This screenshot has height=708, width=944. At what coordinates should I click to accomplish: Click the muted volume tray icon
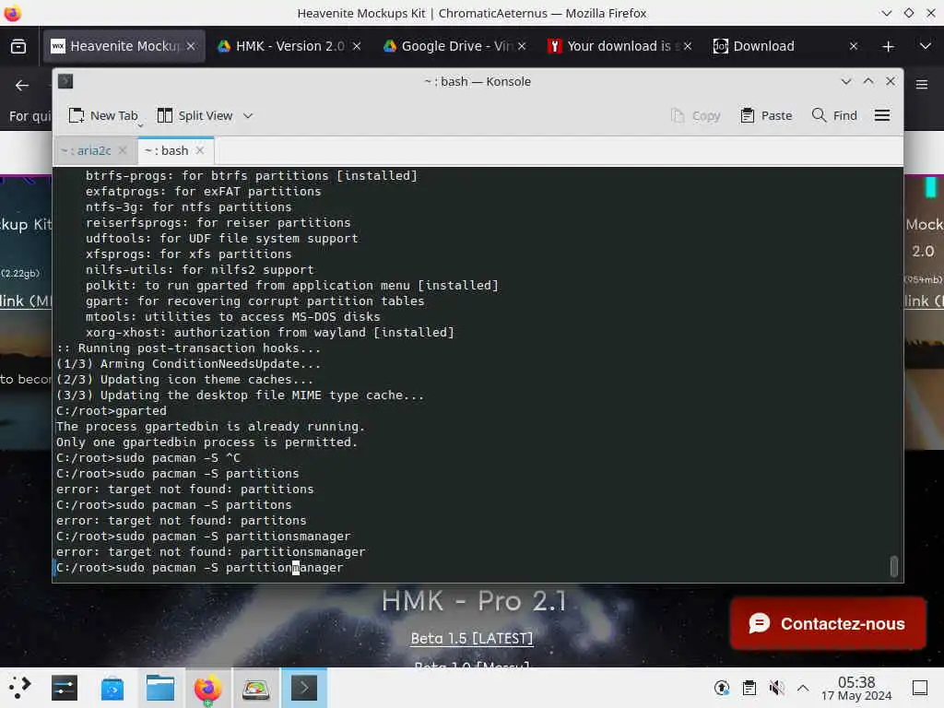coord(776,688)
